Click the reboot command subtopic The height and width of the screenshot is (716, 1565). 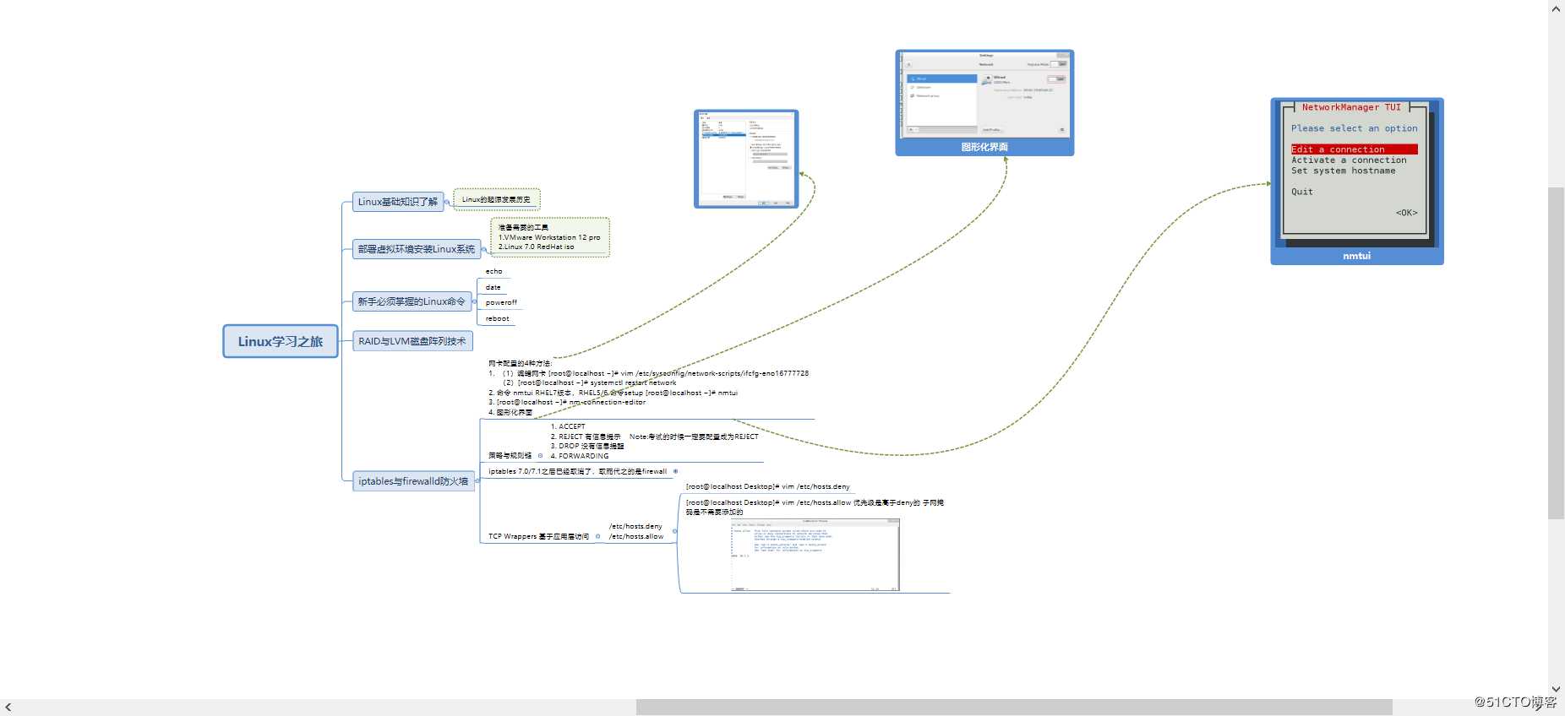pos(498,318)
